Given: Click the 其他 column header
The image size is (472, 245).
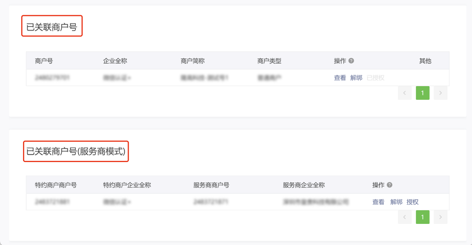Looking at the screenshot, I should tap(425, 61).
